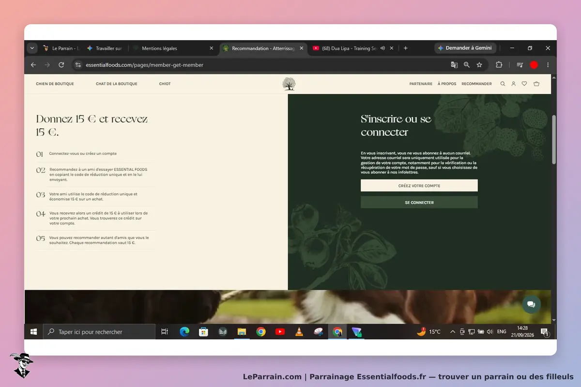Open the shopping bag cart icon
The height and width of the screenshot is (387, 581).
pos(536,84)
